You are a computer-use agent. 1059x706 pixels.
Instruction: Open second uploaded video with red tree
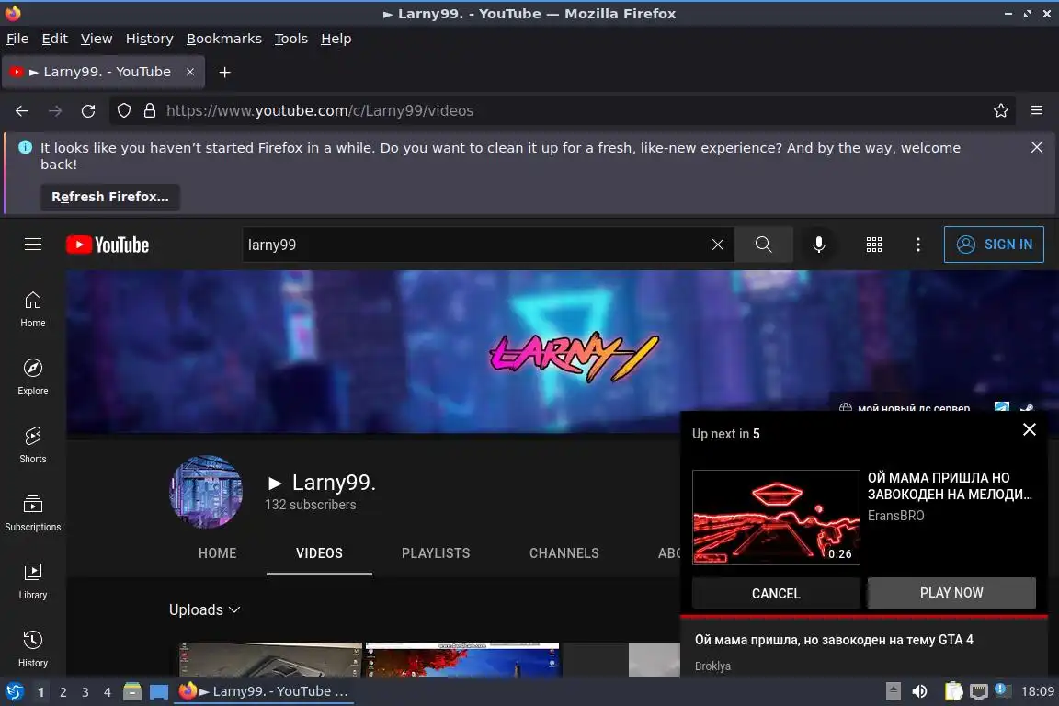tap(462, 659)
